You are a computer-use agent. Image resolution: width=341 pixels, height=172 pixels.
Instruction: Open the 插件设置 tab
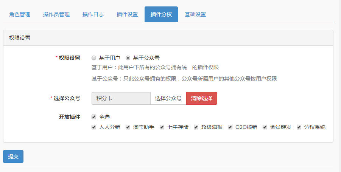click(127, 14)
